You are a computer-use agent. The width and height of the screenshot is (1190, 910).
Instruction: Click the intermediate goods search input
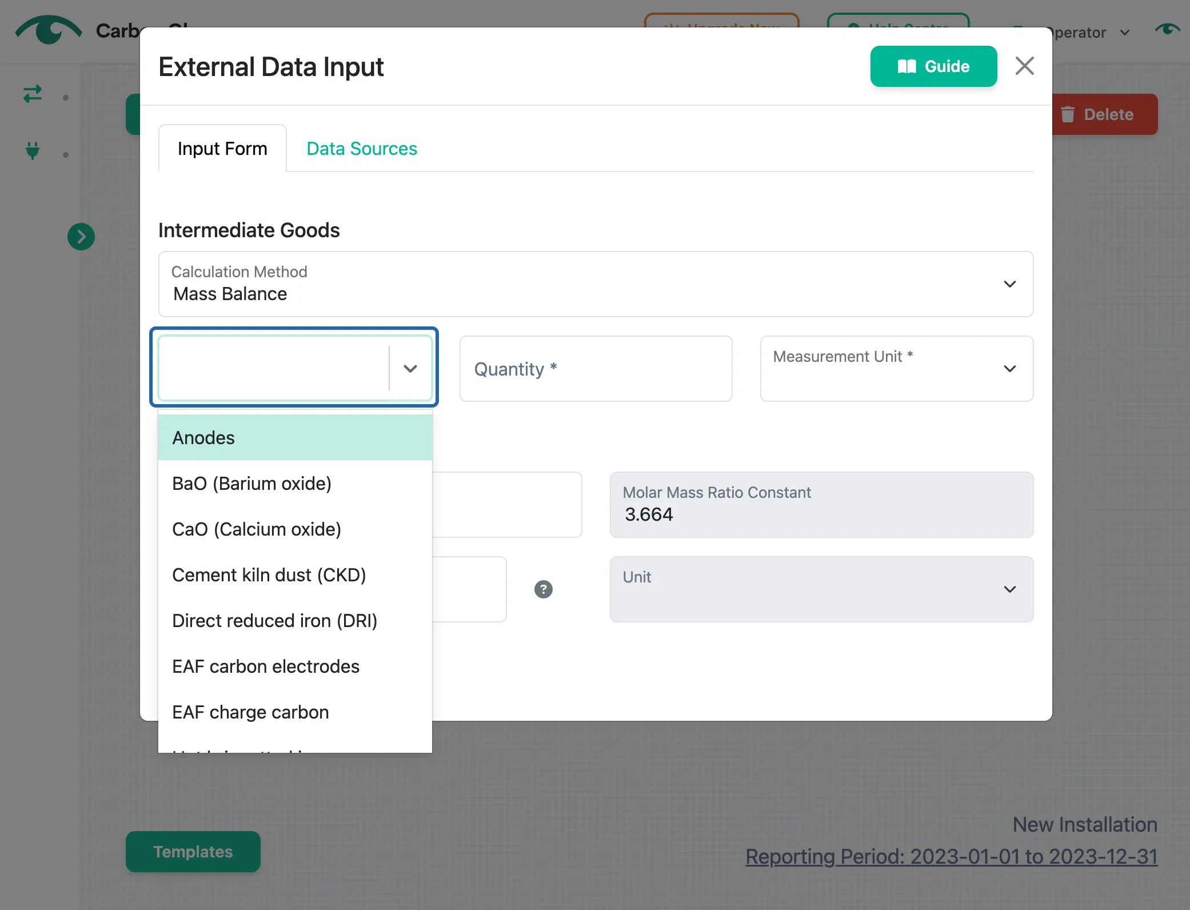(x=274, y=369)
